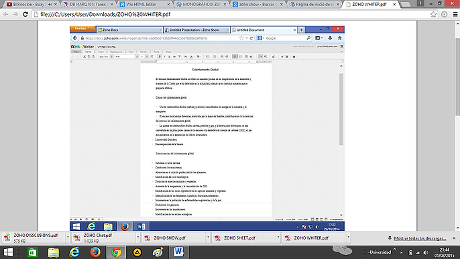The height and width of the screenshot is (259, 460).
Task: Open the ZOHO SHOW.pdf download
Action: coord(174,238)
